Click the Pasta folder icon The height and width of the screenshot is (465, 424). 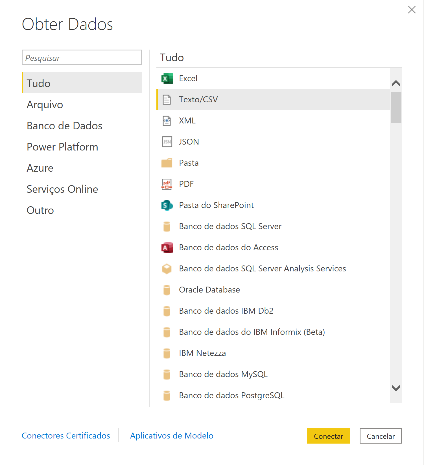(167, 163)
